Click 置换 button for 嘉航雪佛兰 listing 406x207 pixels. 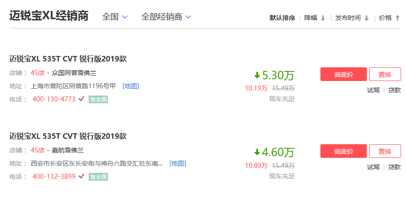click(385, 151)
